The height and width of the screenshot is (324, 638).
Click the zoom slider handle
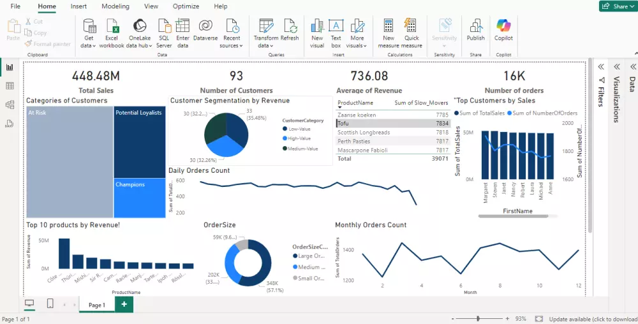click(478, 319)
